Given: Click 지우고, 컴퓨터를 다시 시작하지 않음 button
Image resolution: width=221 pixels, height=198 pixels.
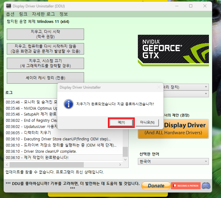Looking at the screenshot, I should 45,49.
